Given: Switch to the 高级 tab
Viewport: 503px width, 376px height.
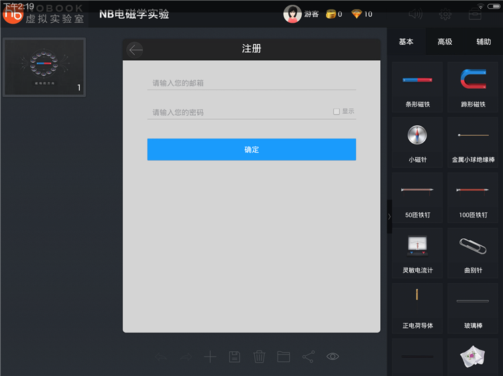Looking at the screenshot, I should pyautogui.click(x=445, y=41).
